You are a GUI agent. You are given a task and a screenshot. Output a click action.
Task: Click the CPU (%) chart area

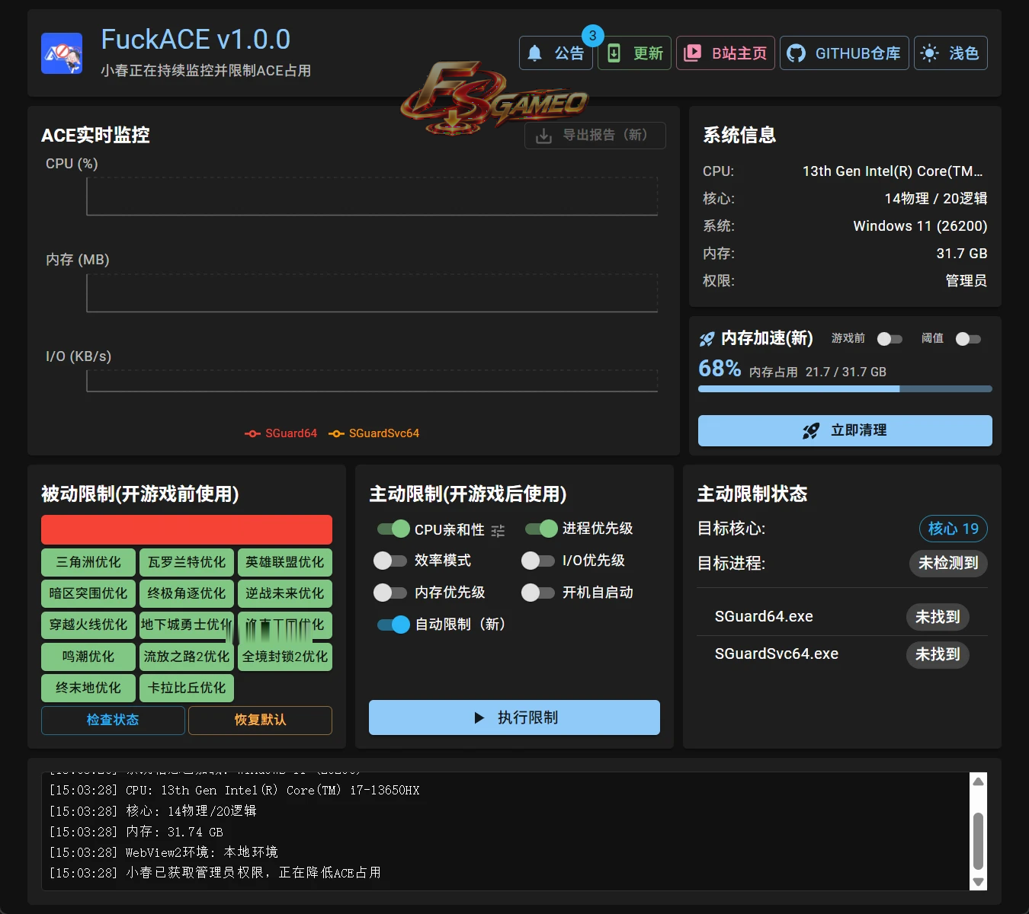point(372,197)
